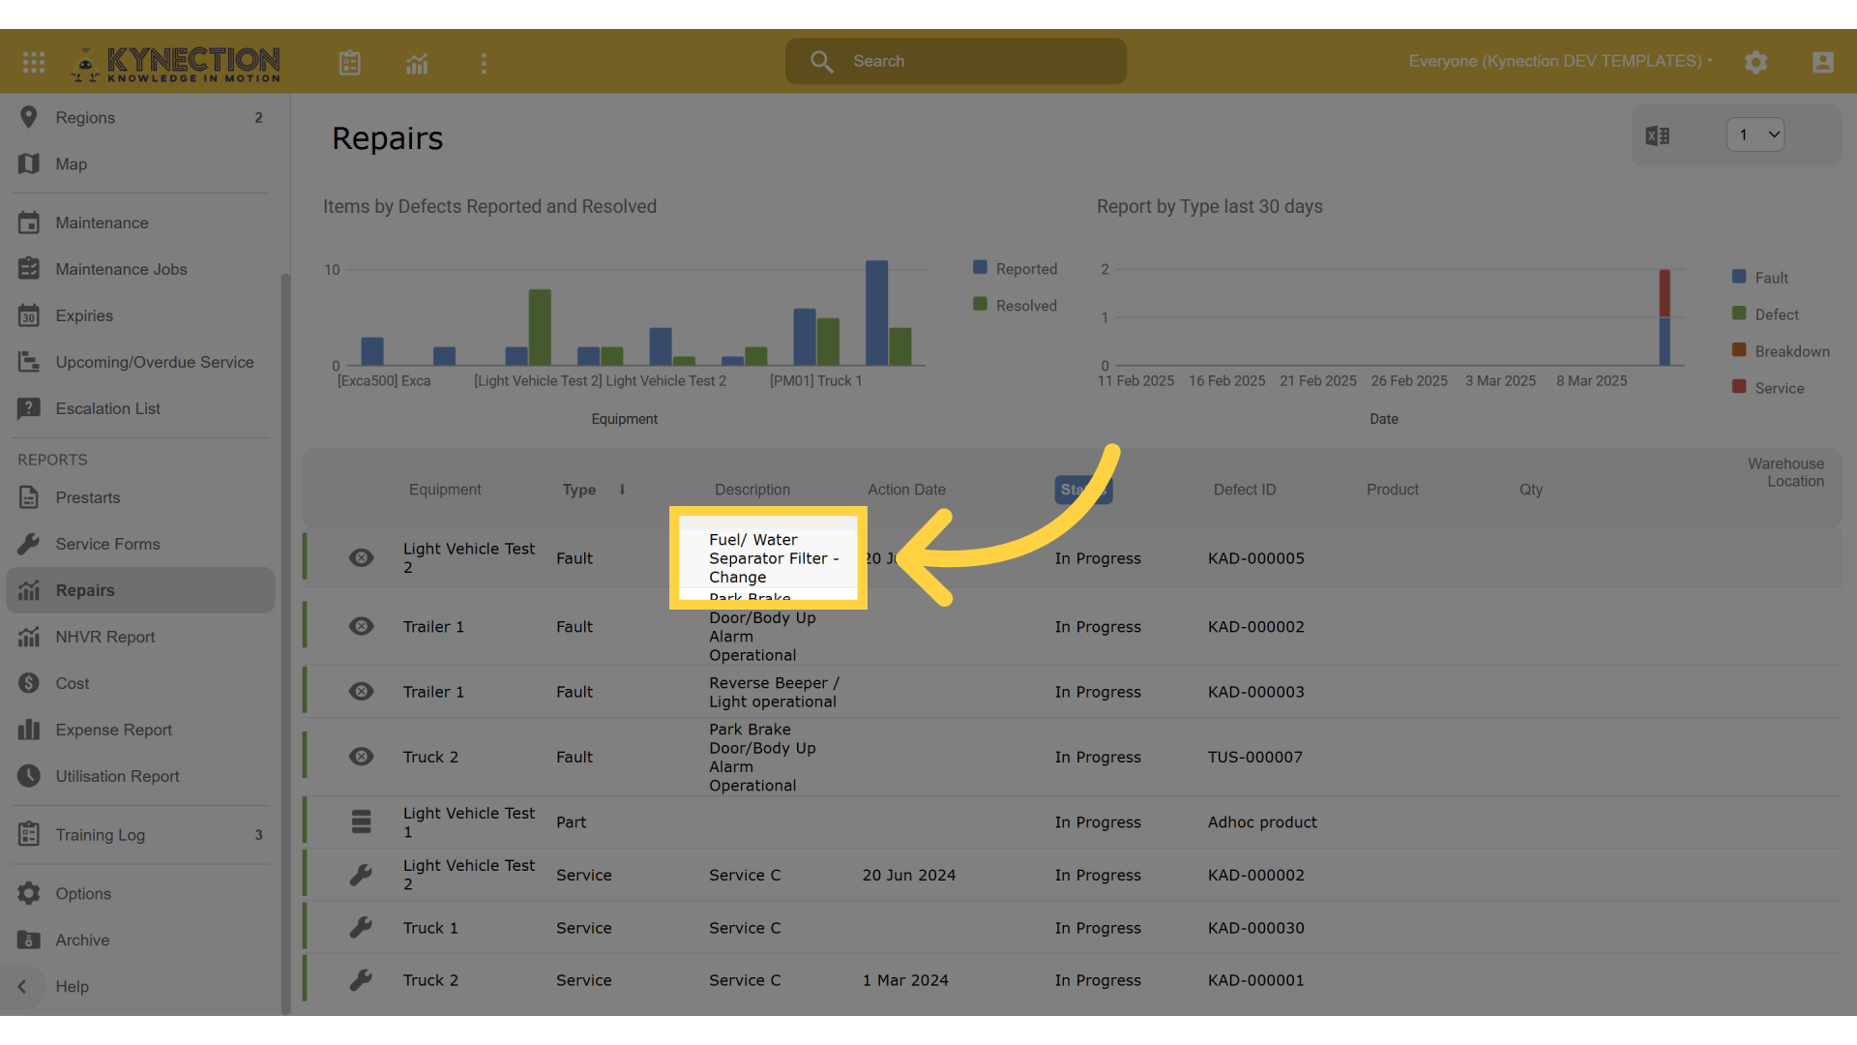
Task: Click the wrench icon for Light Vehicle Test 2 service
Action: (361, 876)
